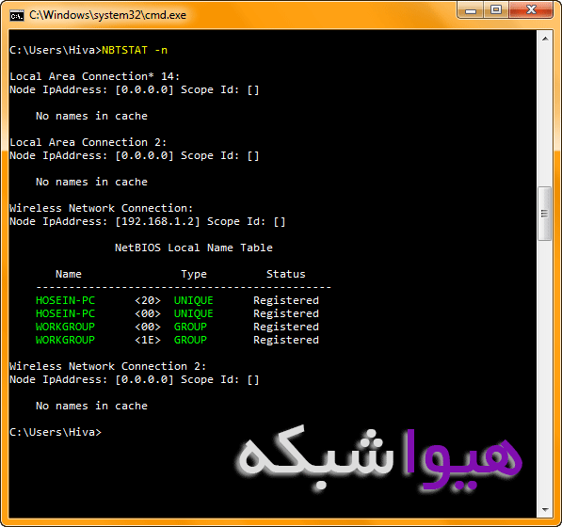Click the scrollbar track below the thumb

pyautogui.click(x=545, y=371)
